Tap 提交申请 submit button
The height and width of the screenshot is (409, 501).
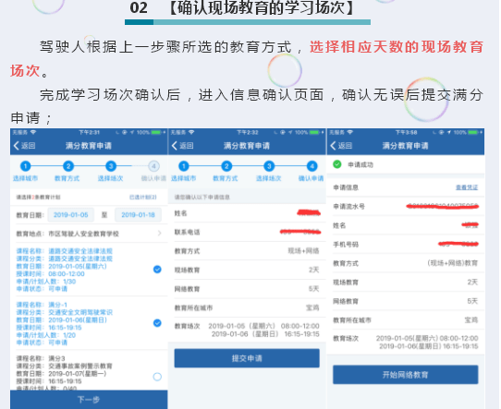[x=247, y=358]
